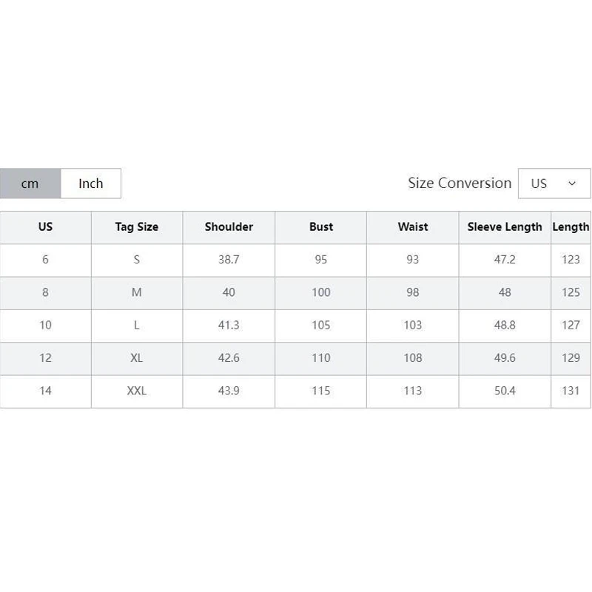
Task: Click the Shoulder column header
Action: point(229,227)
